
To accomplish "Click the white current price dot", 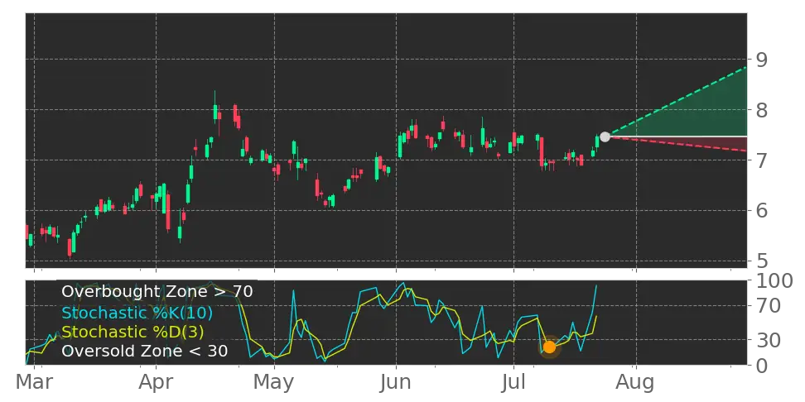I will pyautogui.click(x=605, y=137).
